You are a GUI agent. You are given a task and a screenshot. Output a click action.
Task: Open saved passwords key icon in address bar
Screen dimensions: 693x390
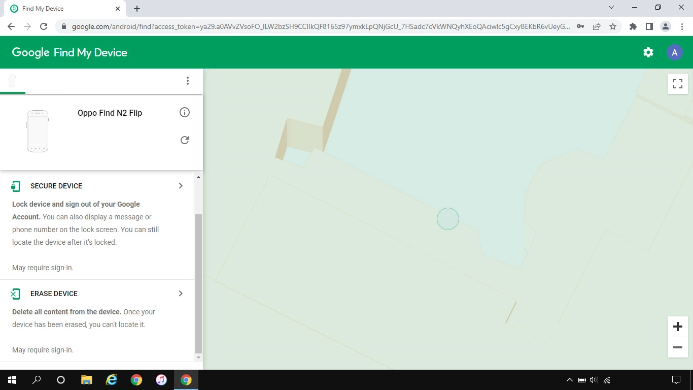579,26
